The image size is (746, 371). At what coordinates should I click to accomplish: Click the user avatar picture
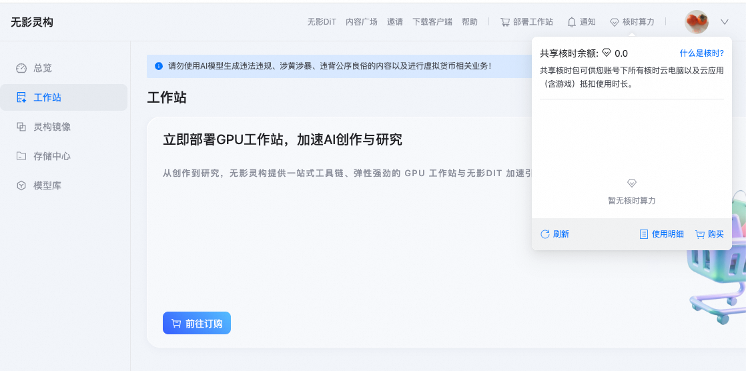tap(697, 22)
